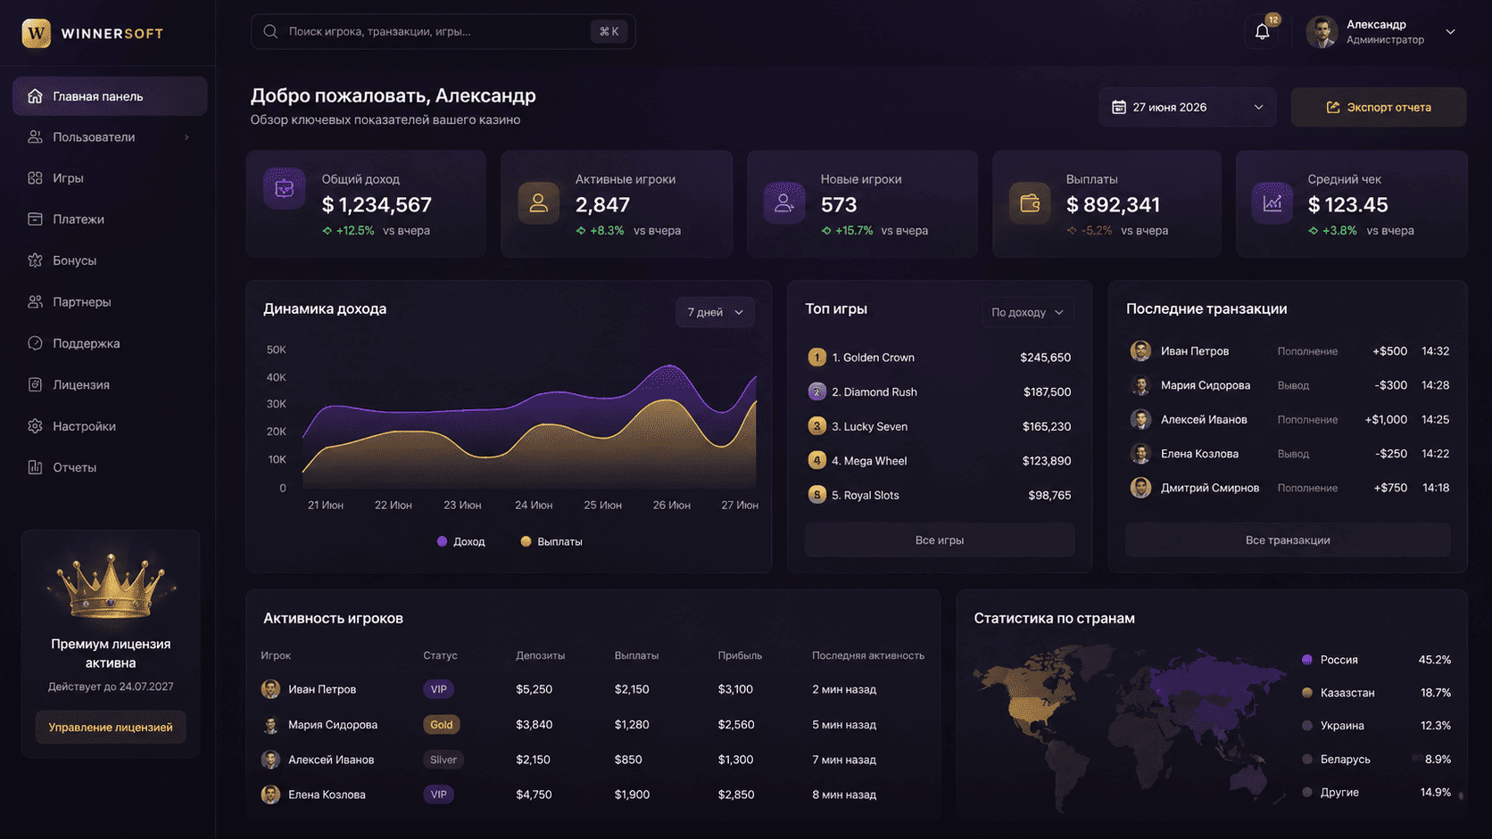Toggle Выплаты series in chart legend
This screenshot has height=839, width=1492.
click(551, 541)
